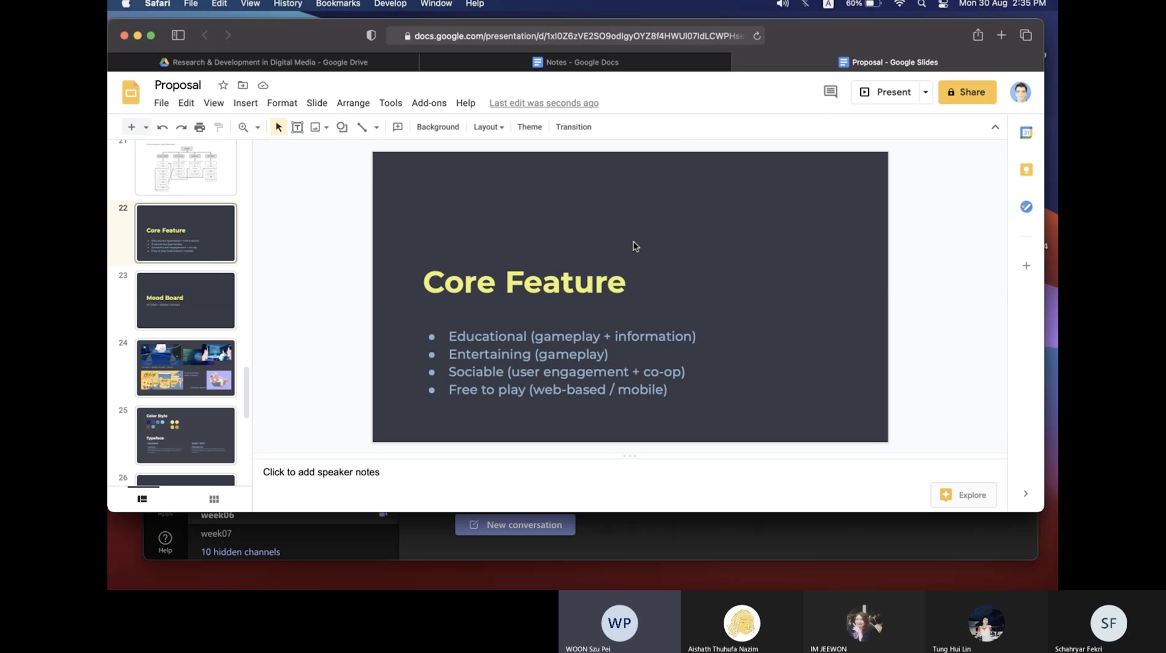This screenshot has width=1166, height=653.
Task: Check the cloud save status icon
Action: (263, 85)
